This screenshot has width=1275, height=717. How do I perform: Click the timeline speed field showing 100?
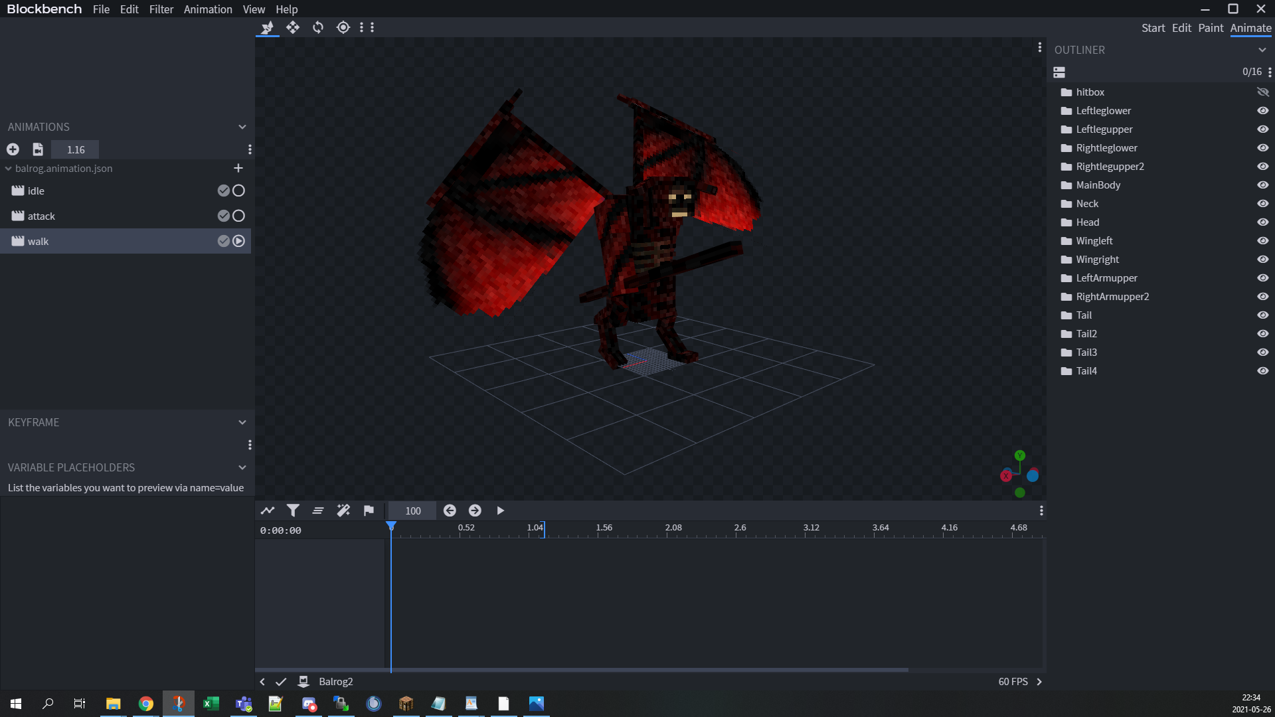tap(413, 511)
